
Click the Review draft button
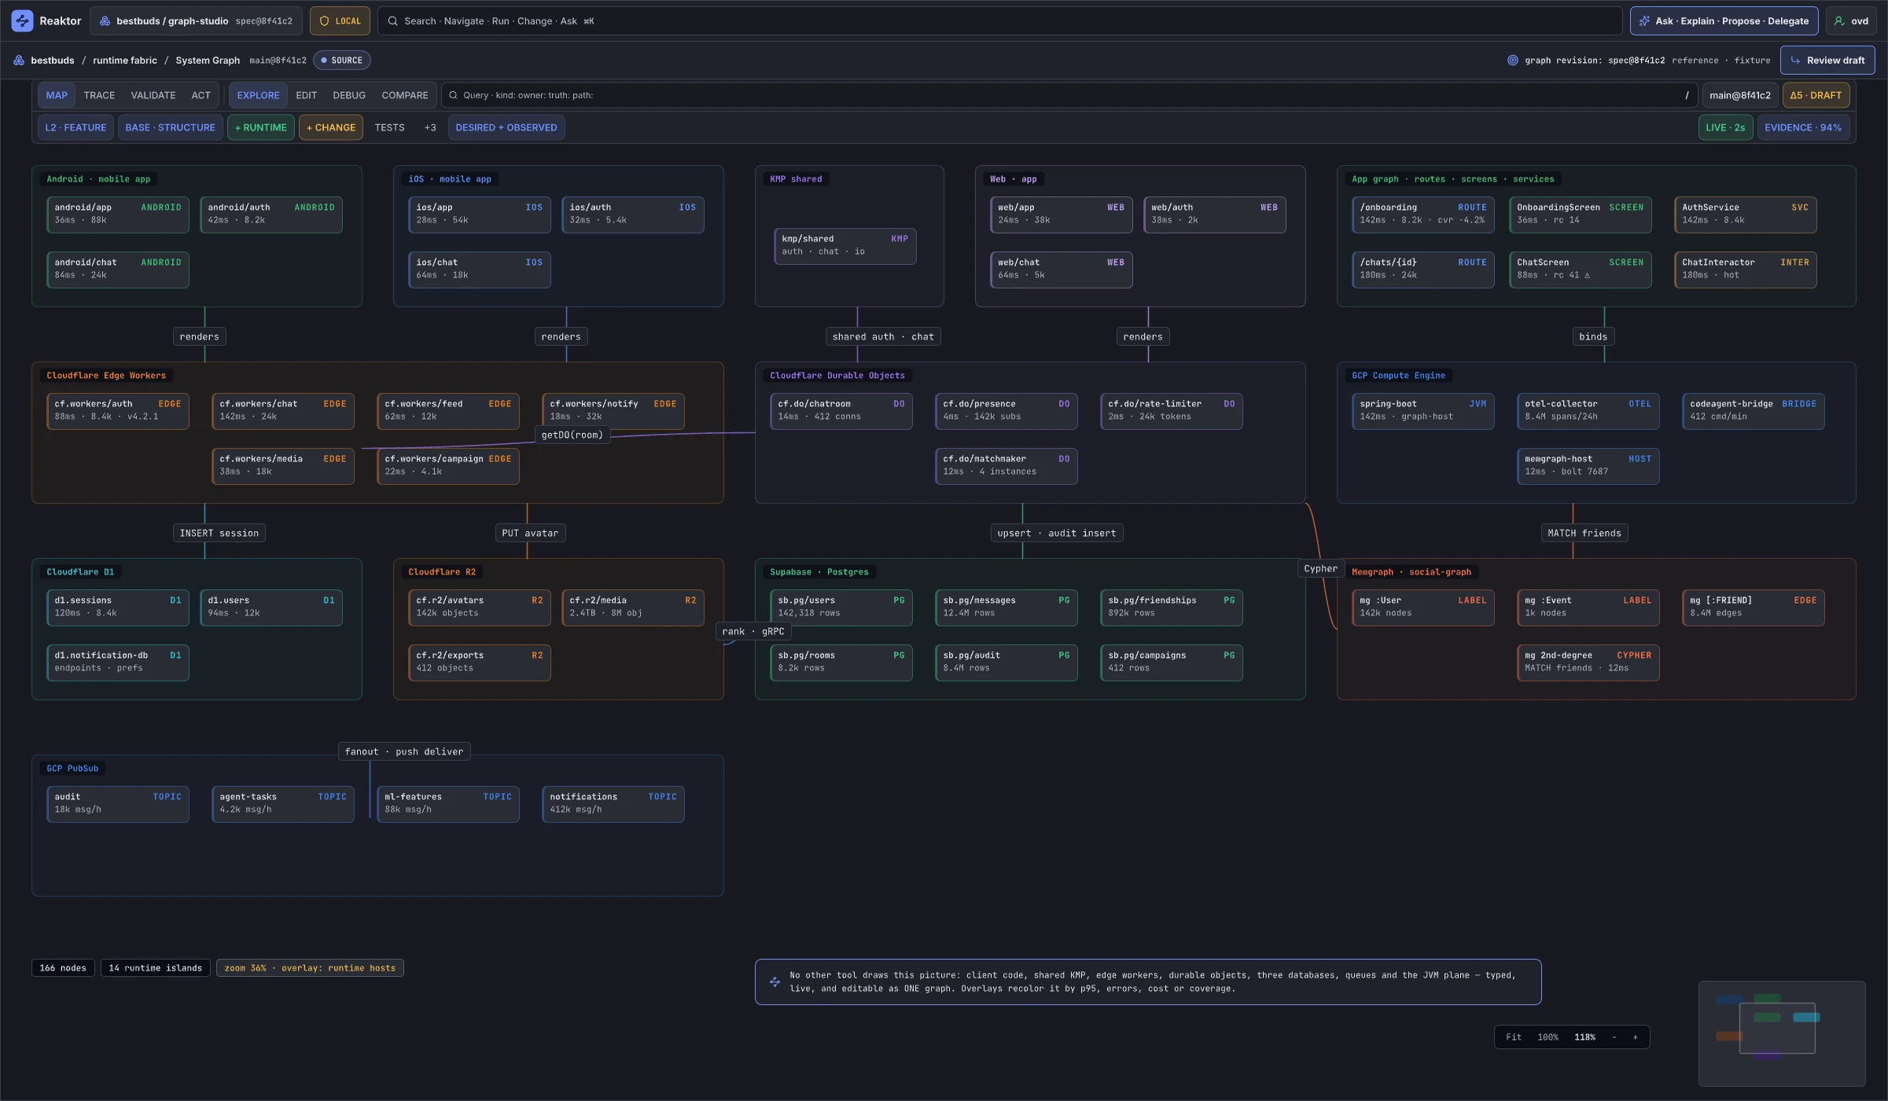click(x=1827, y=61)
